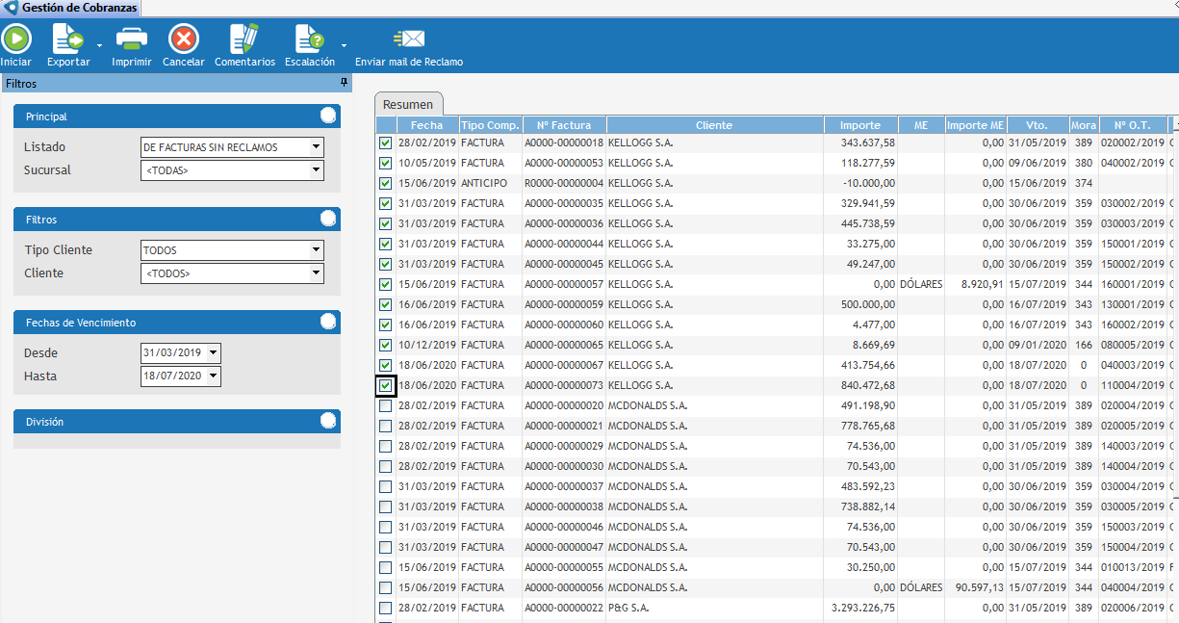Collapse the Fechas de Vencimiento section
This screenshot has width=1179, height=623.
point(328,322)
